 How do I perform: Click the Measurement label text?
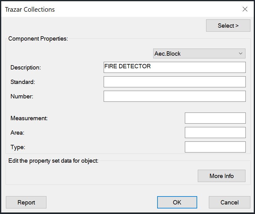29,118
